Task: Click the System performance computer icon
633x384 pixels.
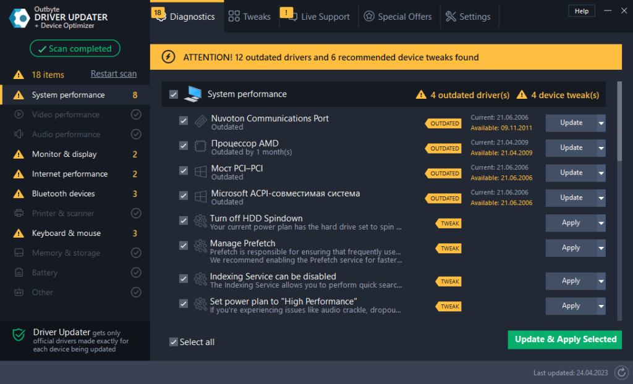Action: (193, 94)
